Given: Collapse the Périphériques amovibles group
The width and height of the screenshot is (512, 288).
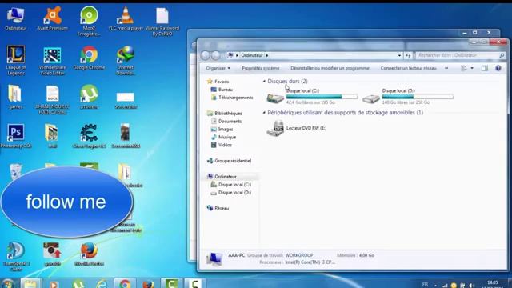Looking at the screenshot, I should click(264, 113).
